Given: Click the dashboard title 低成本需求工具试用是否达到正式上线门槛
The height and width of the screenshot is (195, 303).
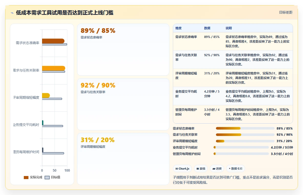Looking at the screenshot, I should pos(65,13).
